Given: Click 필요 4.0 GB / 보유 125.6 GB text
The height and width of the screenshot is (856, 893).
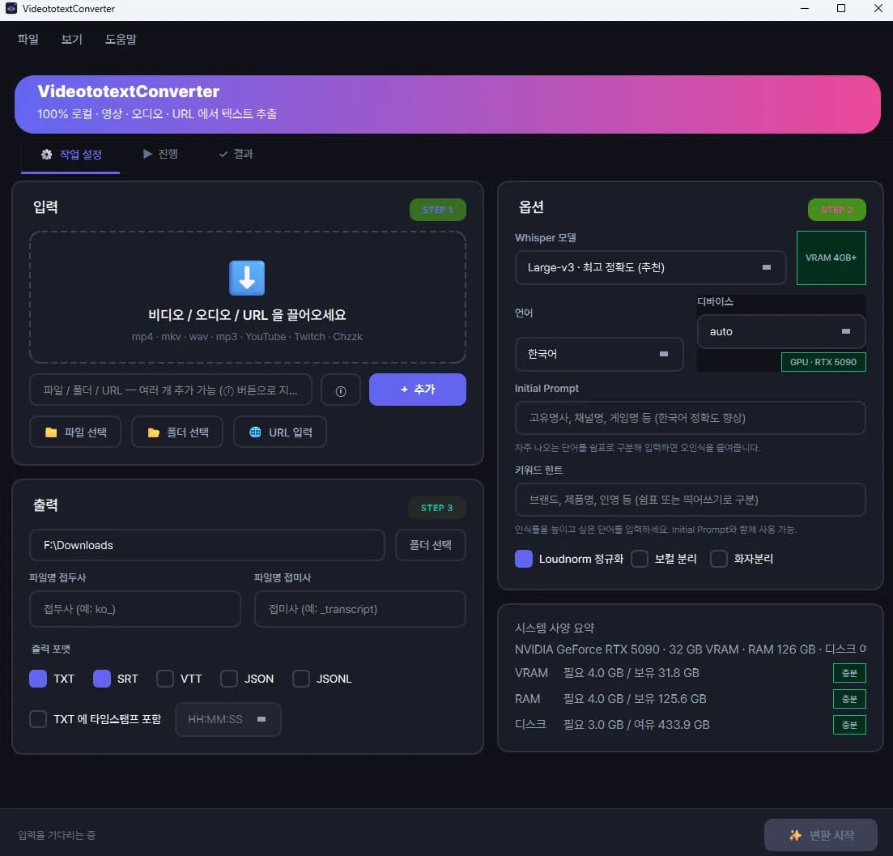Looking at the screenshot, I should [635, 699].
